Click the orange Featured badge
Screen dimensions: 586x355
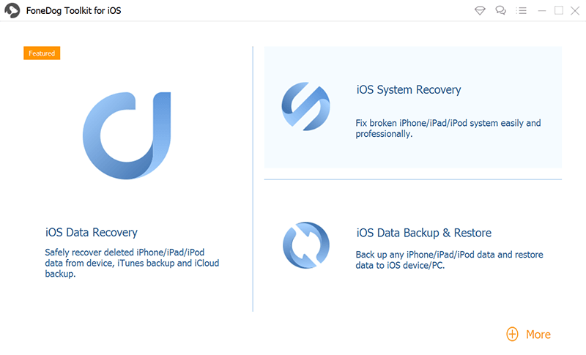42,53
